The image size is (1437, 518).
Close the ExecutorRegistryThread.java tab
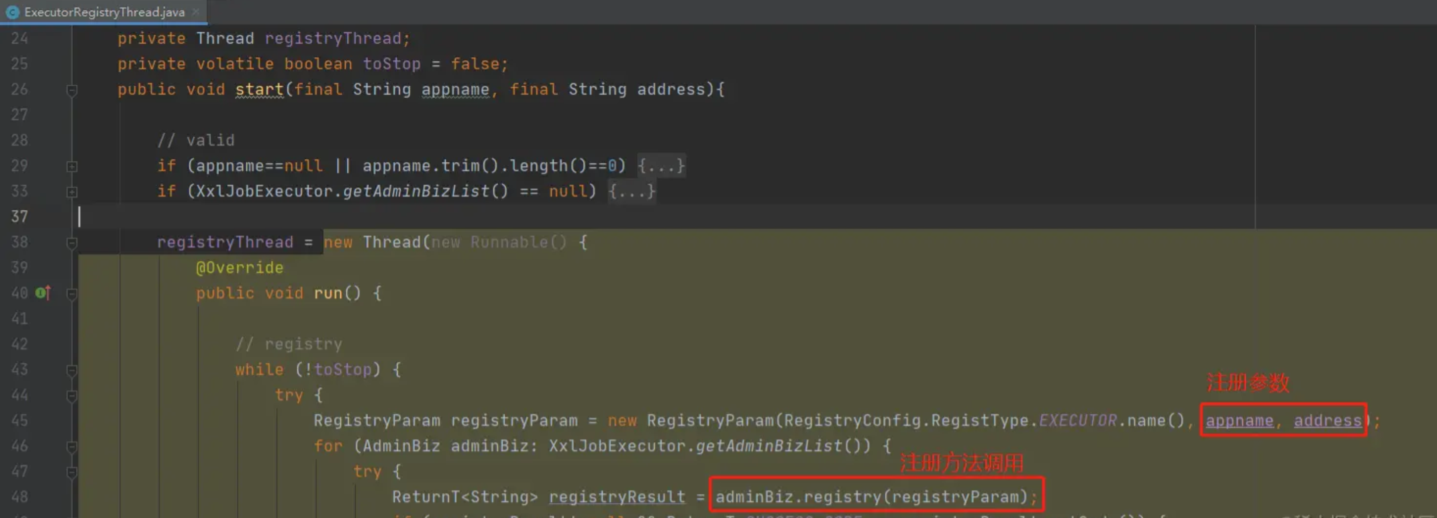click(195, 11)
